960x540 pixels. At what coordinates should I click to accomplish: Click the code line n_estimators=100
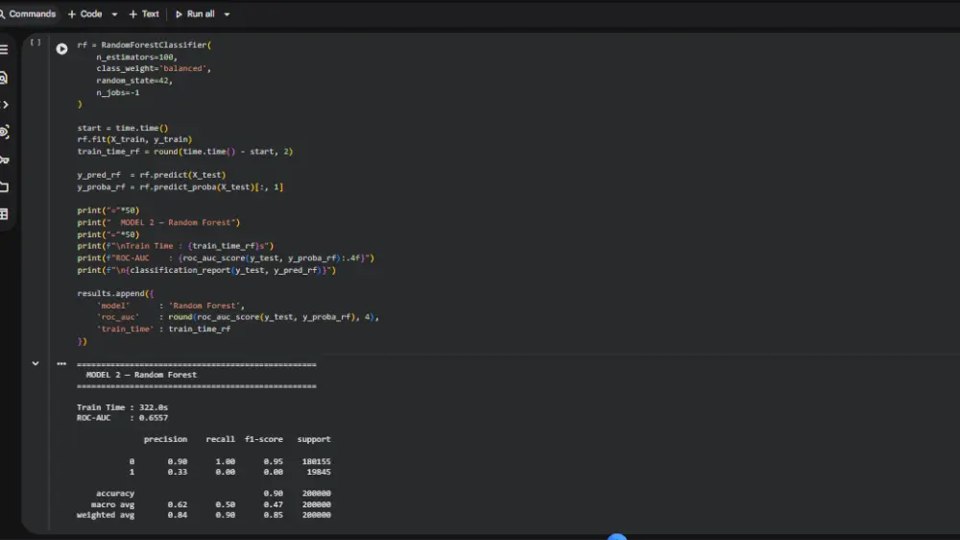coord(136,57)
